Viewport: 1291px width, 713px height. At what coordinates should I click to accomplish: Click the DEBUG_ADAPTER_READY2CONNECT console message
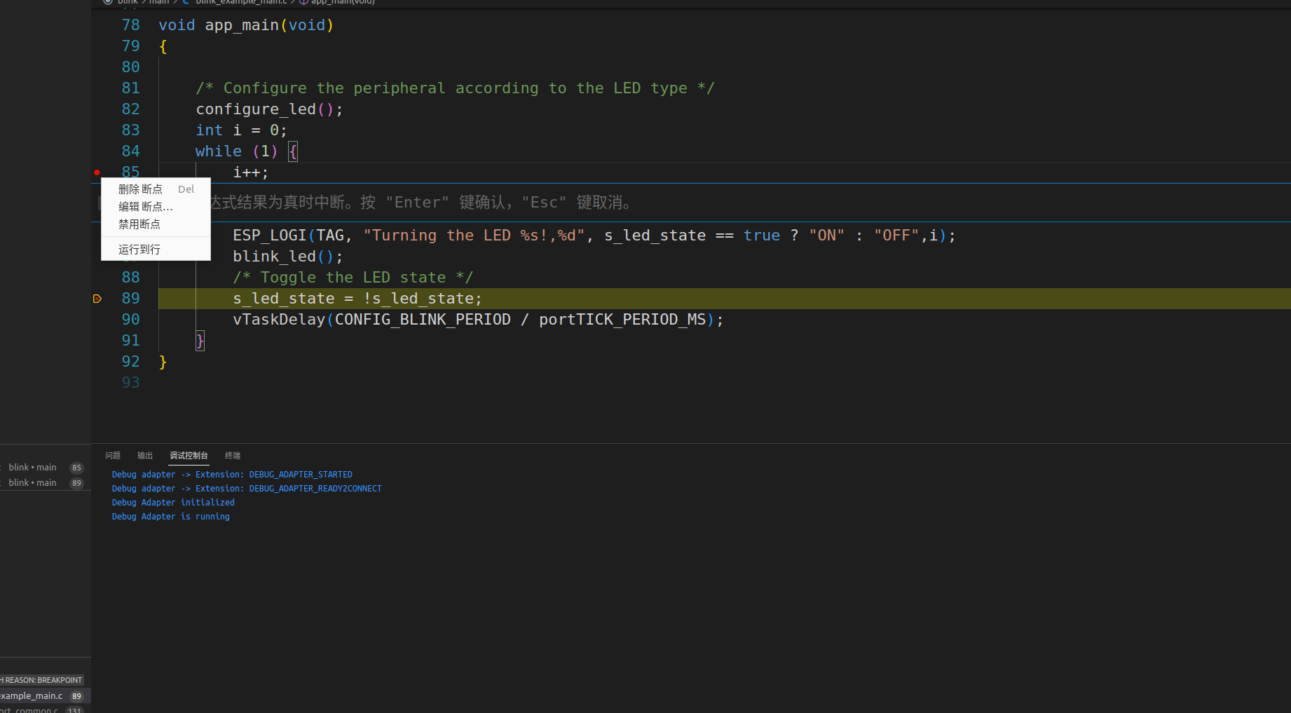247,489
